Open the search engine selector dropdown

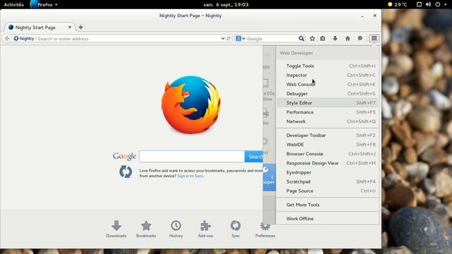(x=240, y=38)
